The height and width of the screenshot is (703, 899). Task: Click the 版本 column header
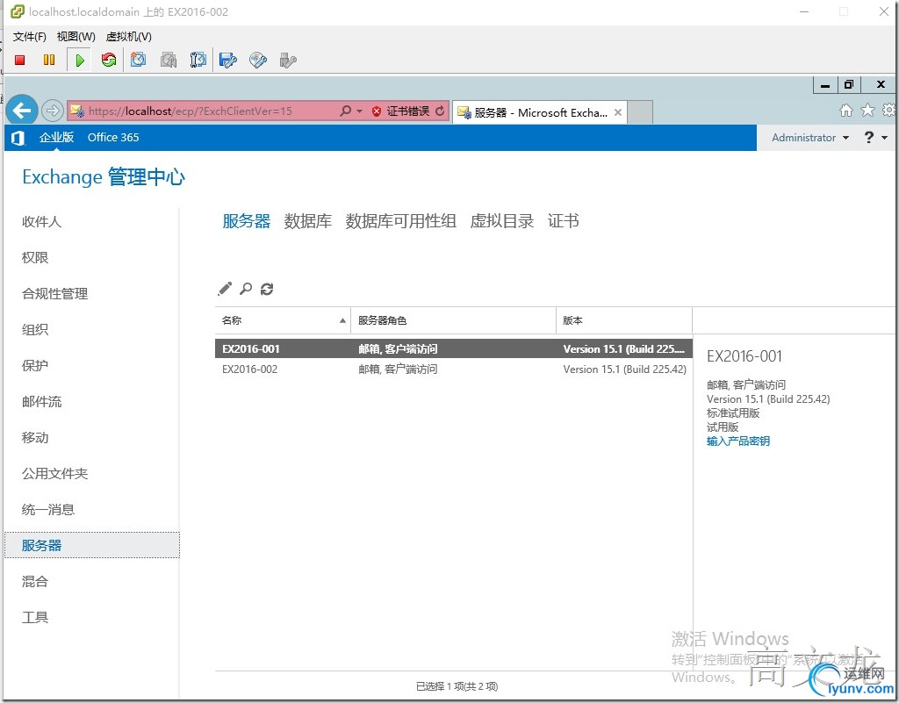[x=624, y=320]
